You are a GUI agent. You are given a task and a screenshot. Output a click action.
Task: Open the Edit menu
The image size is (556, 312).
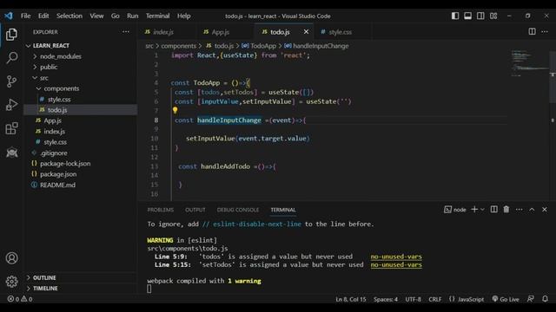[43, 16]
